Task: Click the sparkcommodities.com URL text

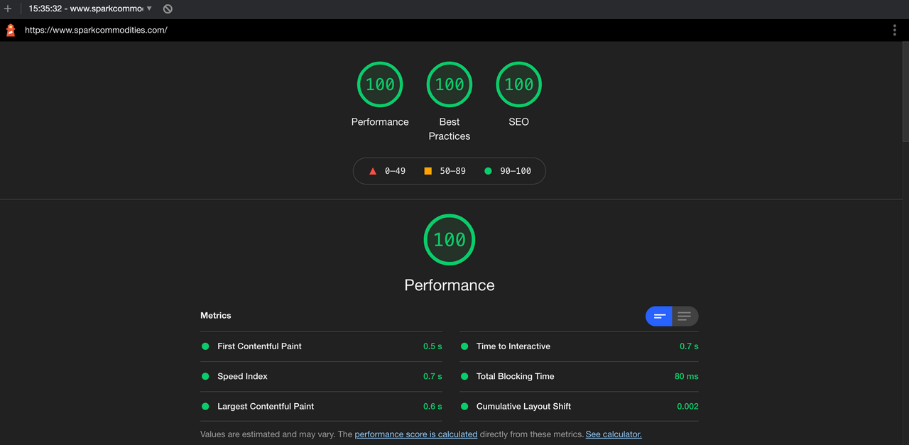Action: [96, 30]
